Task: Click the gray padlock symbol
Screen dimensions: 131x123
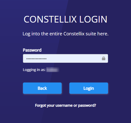Action: tap(103, 58)
